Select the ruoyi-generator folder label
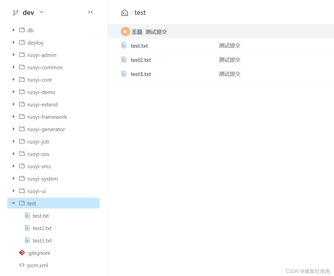Viewport: 334px width, 276px height. click(x=46, y=129)
